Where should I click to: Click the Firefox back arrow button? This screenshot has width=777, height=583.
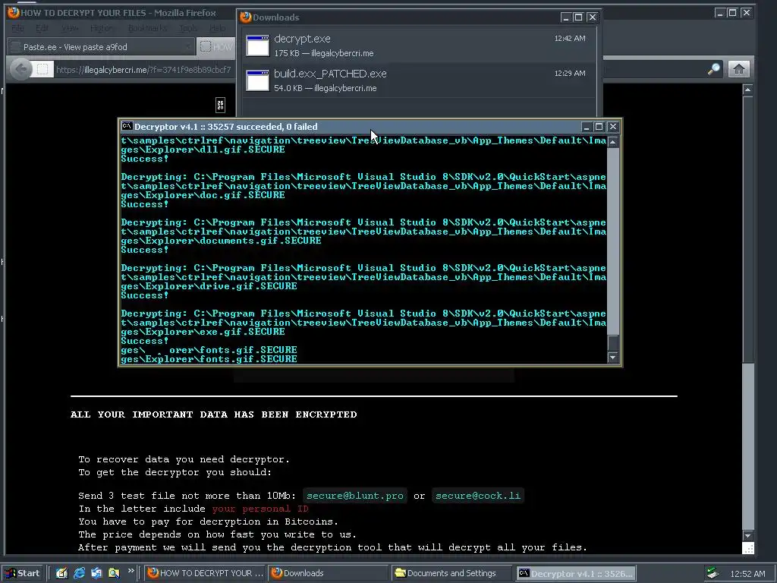tap(20, 69)
